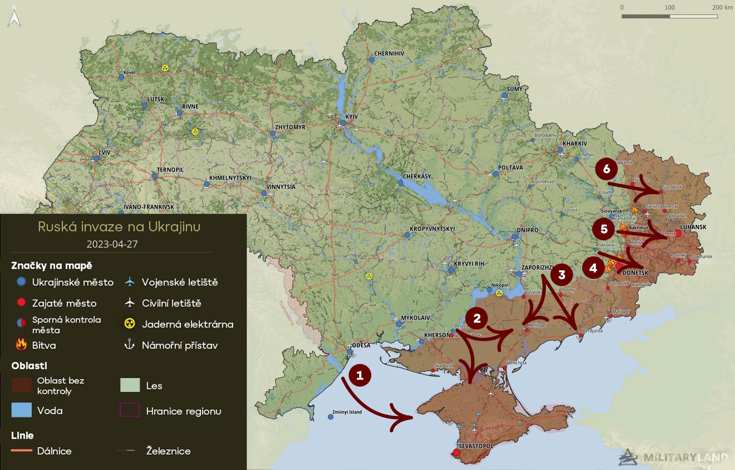The width and height of the screenshot is (735, 470).
Task: Click the KHARKIV city label
Action: (575, 144)
